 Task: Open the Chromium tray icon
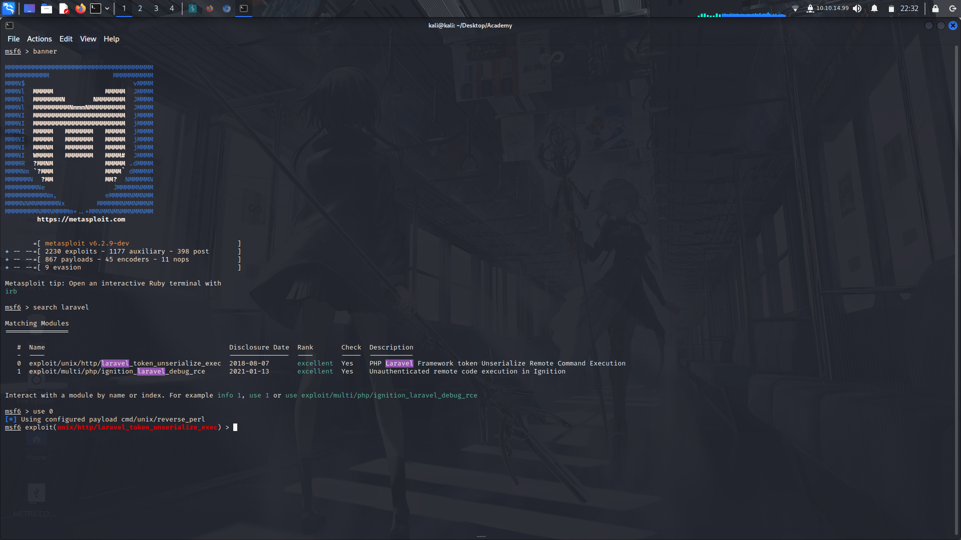[226, 8]
